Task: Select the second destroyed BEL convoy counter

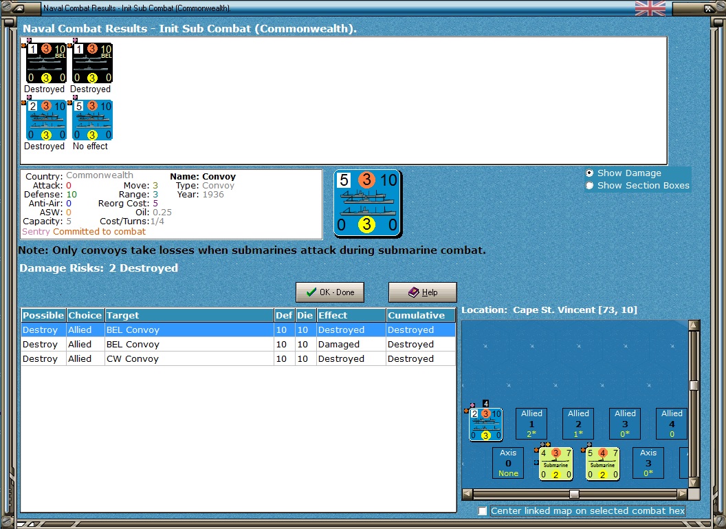Action: [93, 63]
